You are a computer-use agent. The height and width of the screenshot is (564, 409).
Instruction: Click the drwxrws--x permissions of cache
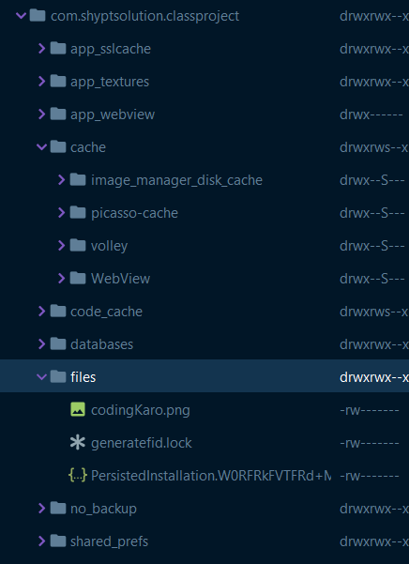pyautogui.click(x=373, y=147)
